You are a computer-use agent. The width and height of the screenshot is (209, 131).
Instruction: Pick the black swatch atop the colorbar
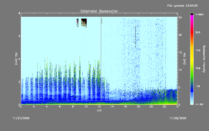tap(192, 14)
